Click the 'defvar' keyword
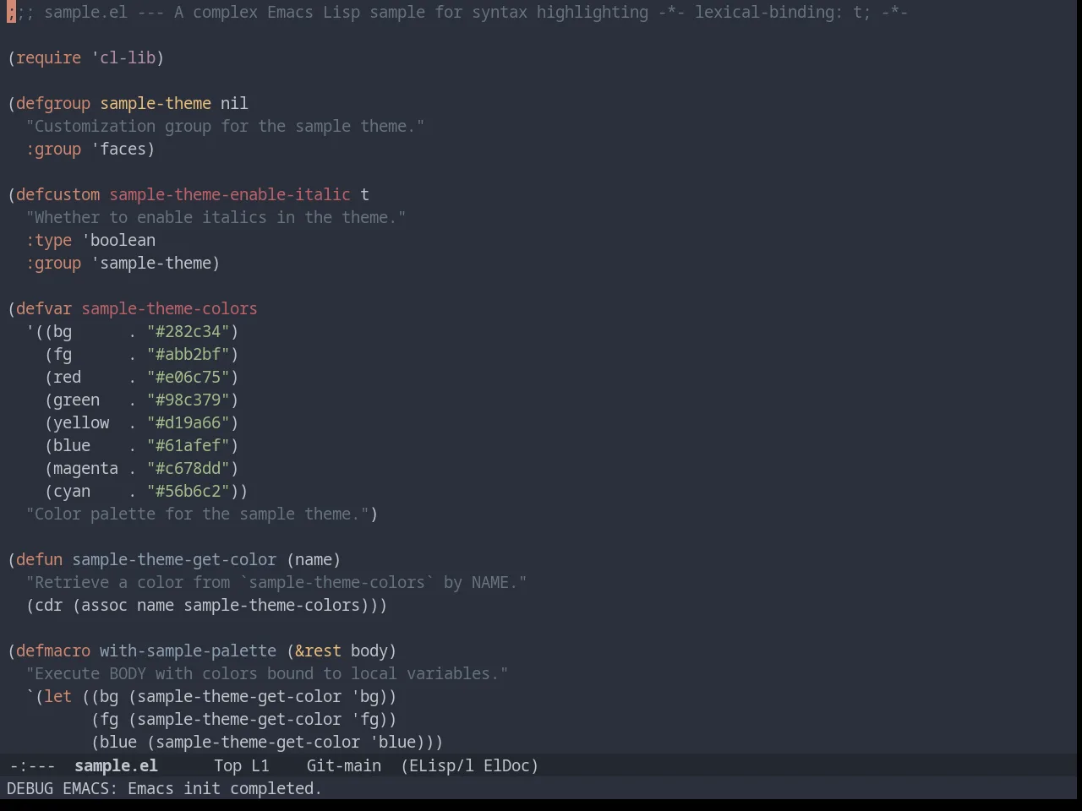The width and height of the screenshot is (1082, 811). click(x=44, y=308)
